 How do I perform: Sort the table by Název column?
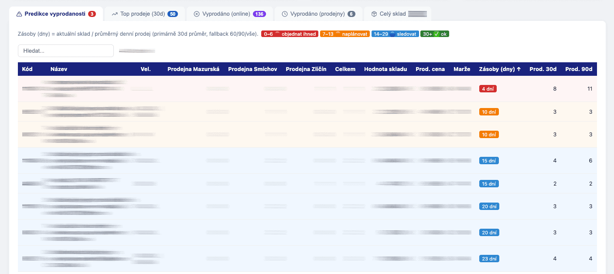click(59, 69)
